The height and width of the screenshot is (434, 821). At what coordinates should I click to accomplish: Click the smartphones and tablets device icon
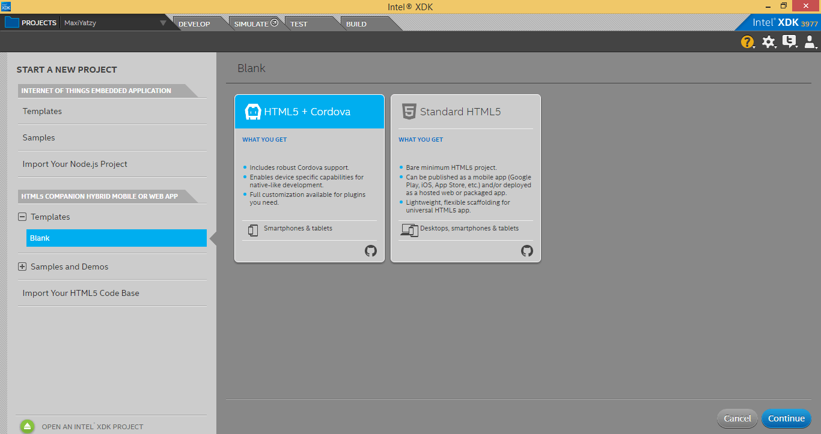point(253,230)
